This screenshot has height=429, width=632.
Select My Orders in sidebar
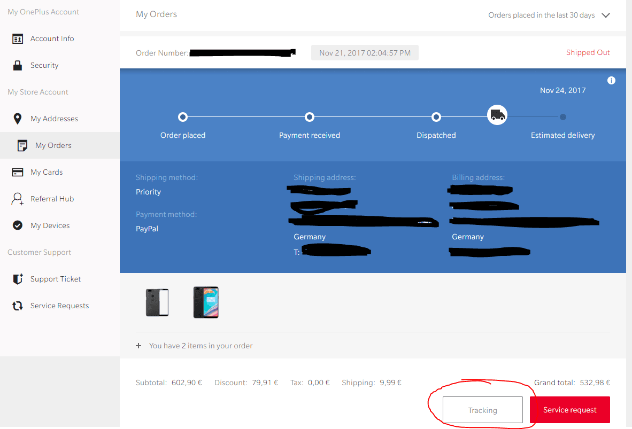(x=60, y=145)
